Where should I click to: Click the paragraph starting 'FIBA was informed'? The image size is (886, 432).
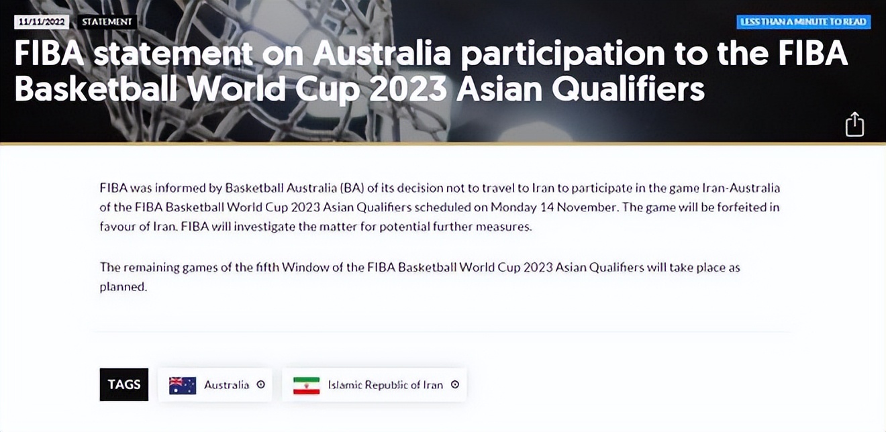[440, 207]
